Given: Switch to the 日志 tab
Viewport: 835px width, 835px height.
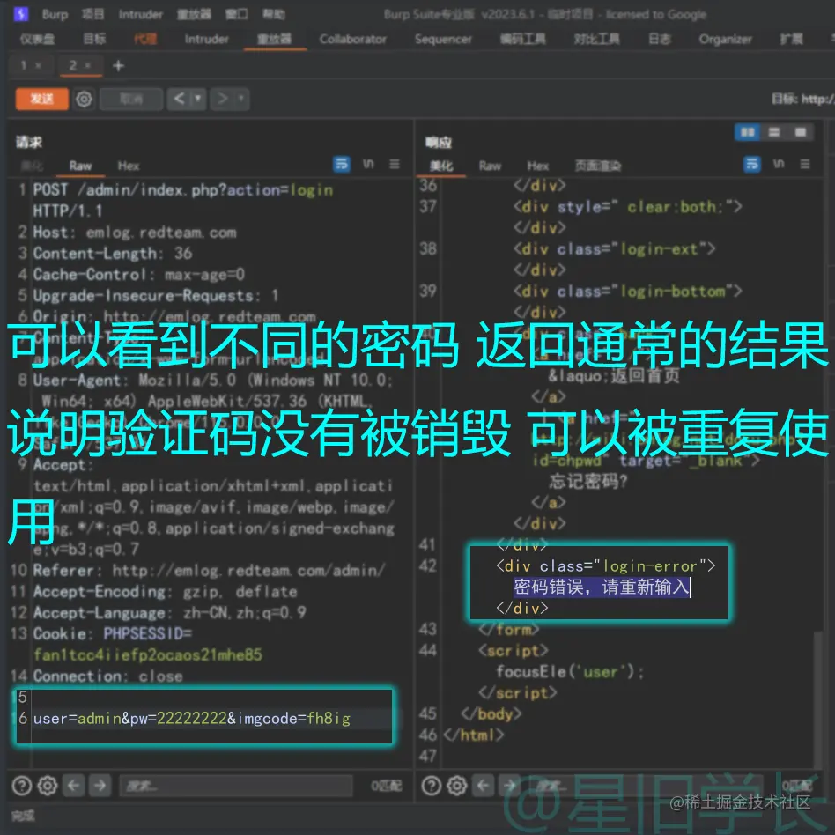Looking at the screenshot, I should [x=659, y=39].
